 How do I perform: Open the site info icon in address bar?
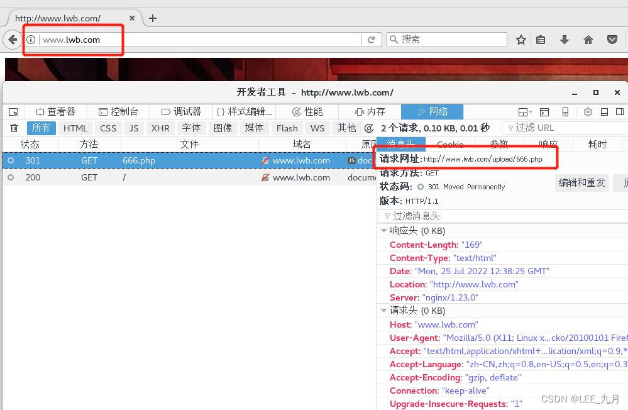(x=31, y=40)
